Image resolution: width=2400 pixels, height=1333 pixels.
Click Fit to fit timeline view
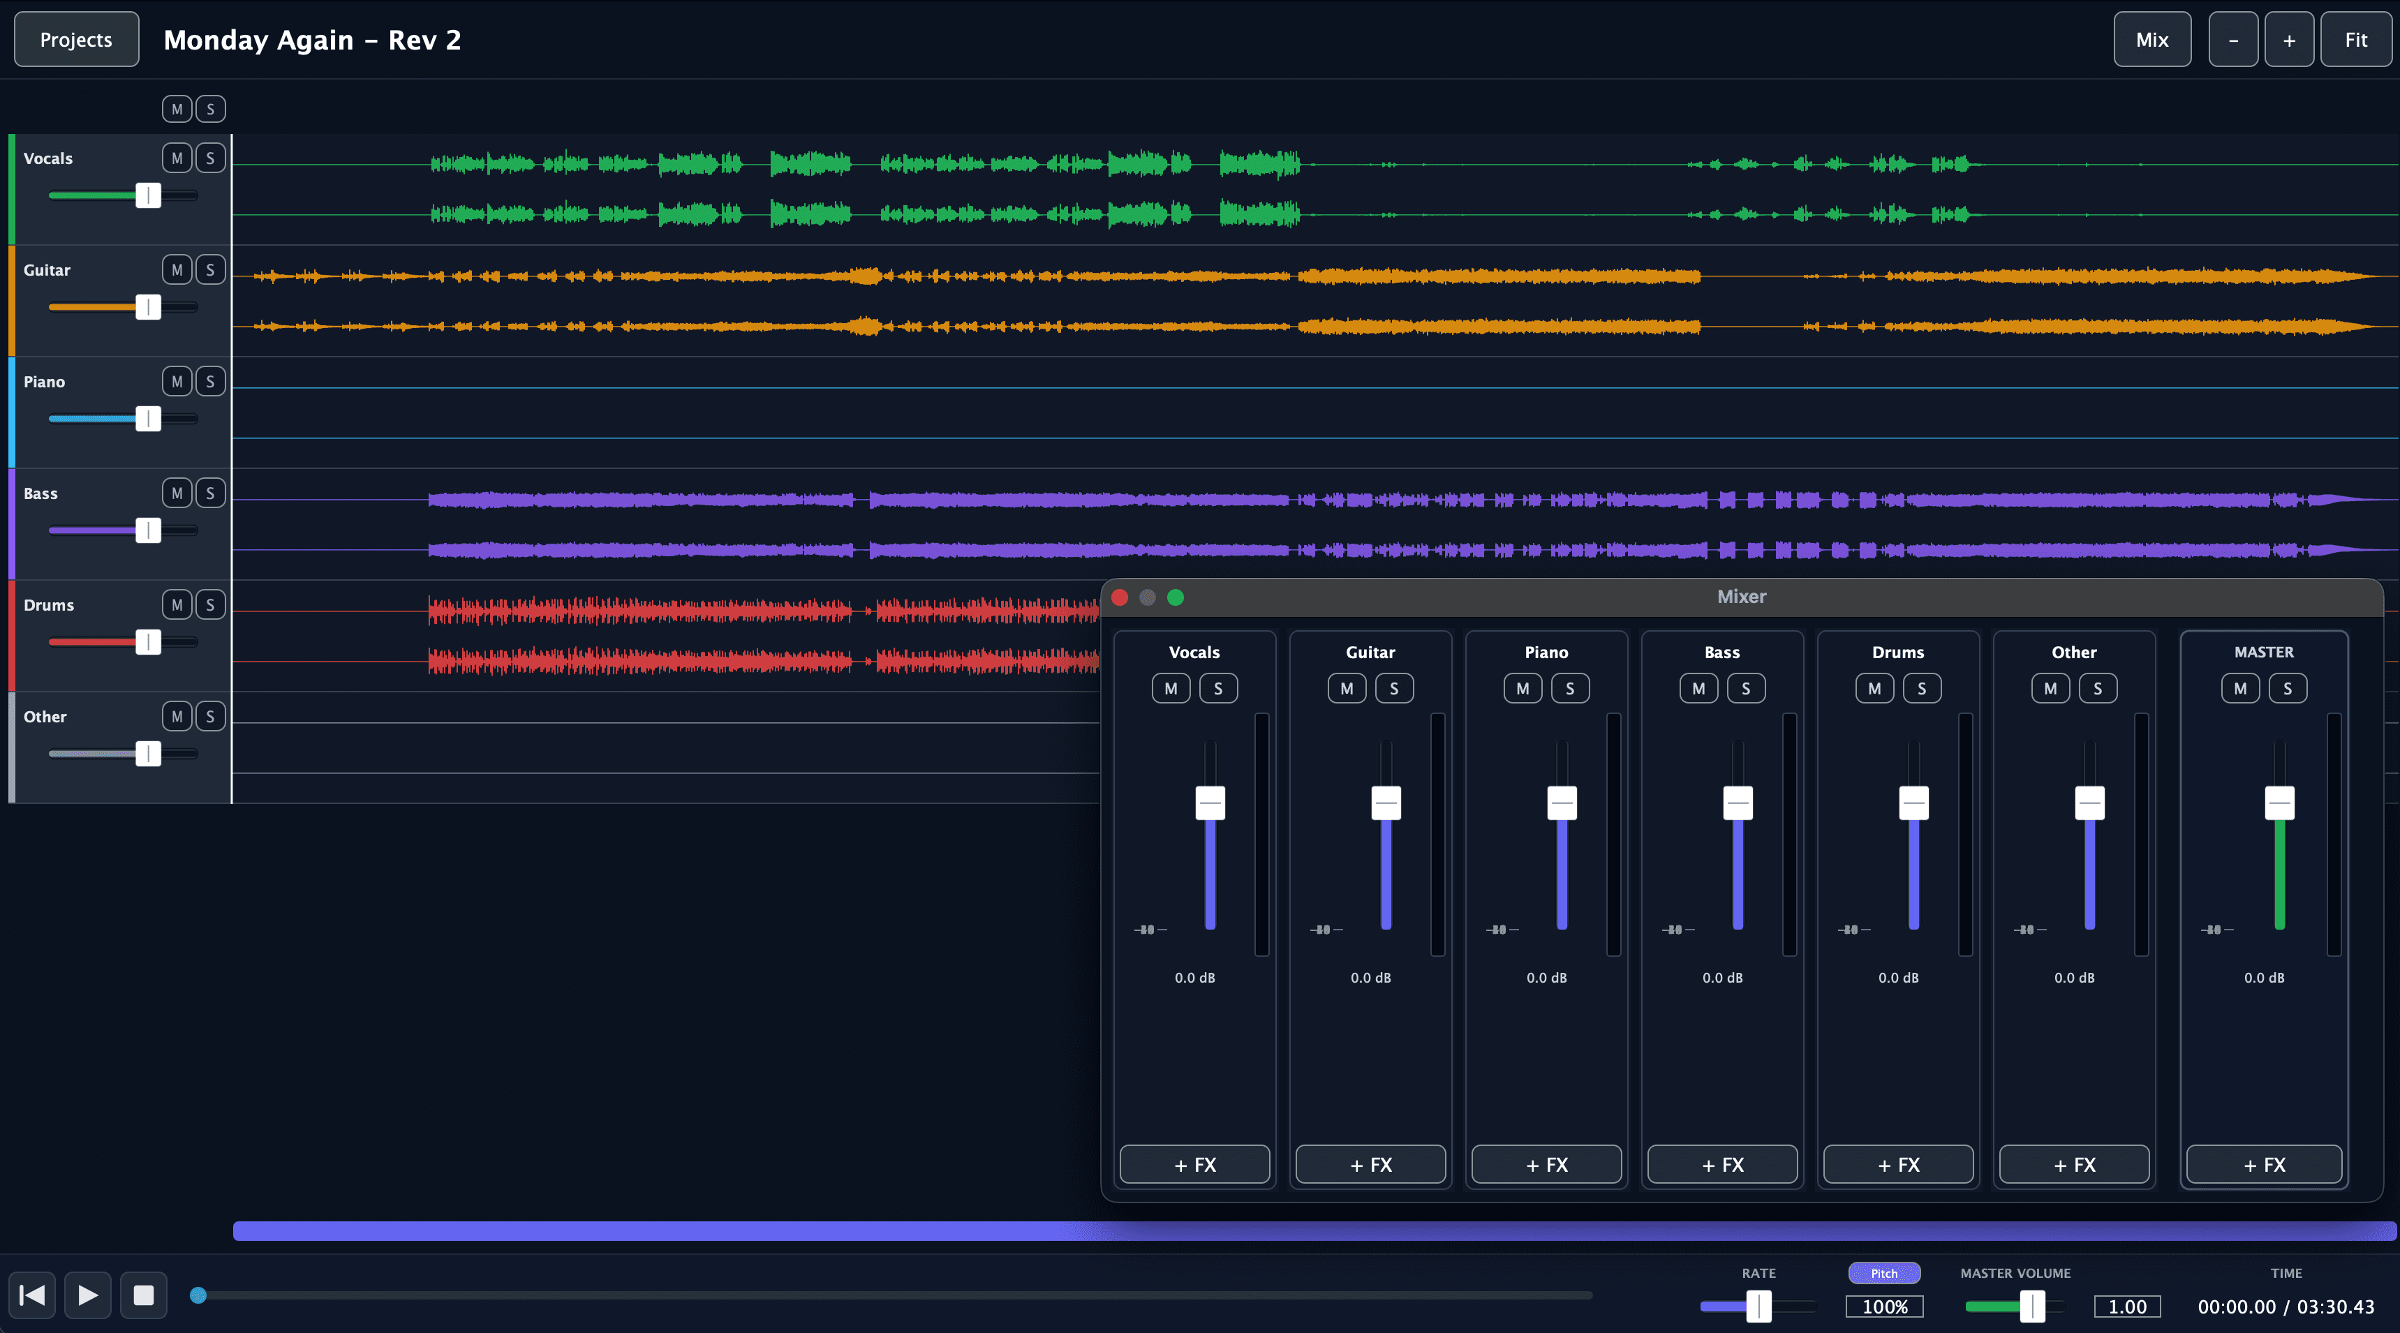(2356, 39)
